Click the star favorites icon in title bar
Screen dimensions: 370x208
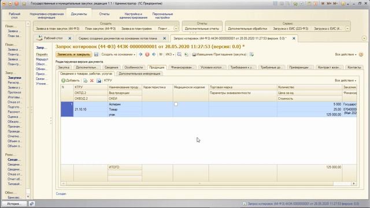(x=24, y=3)
